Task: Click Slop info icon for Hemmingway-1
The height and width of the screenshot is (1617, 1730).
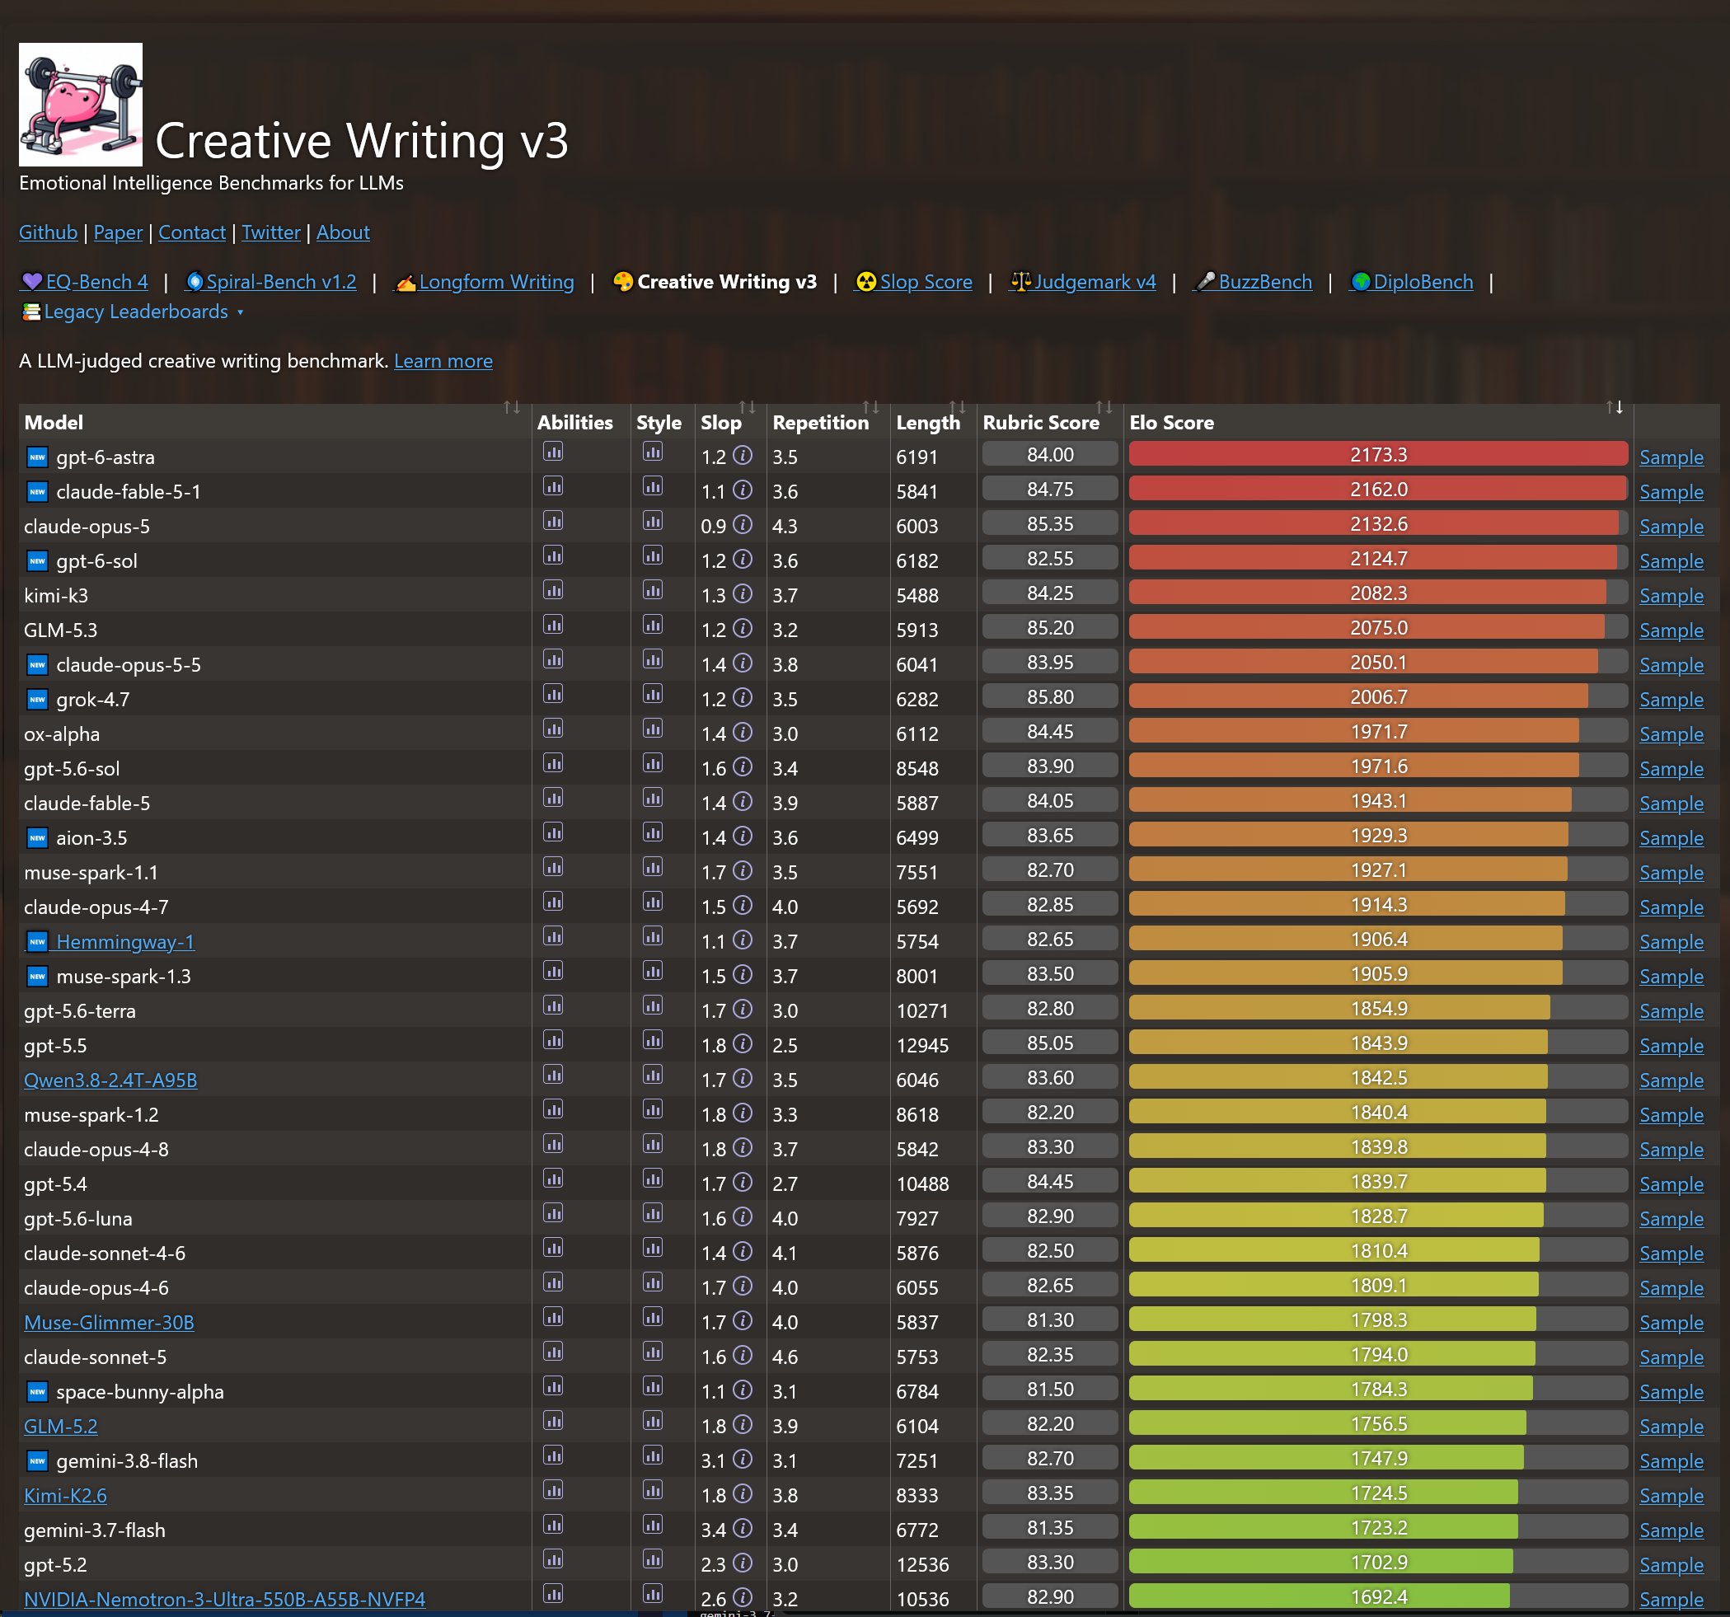Action: point(743,940)
